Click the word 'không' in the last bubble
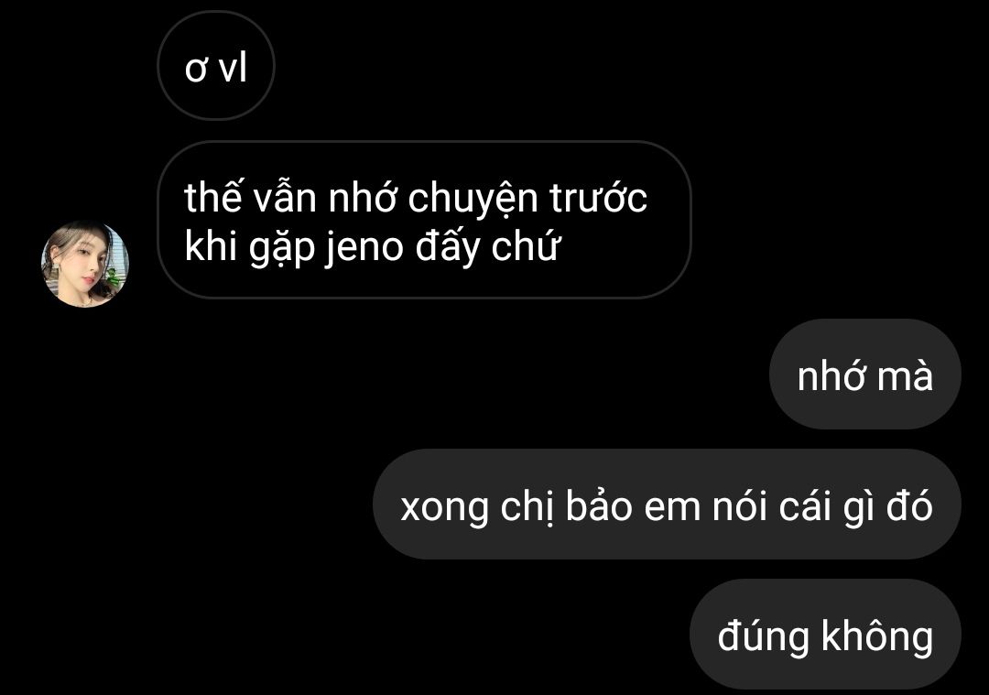 coord(877,635)
